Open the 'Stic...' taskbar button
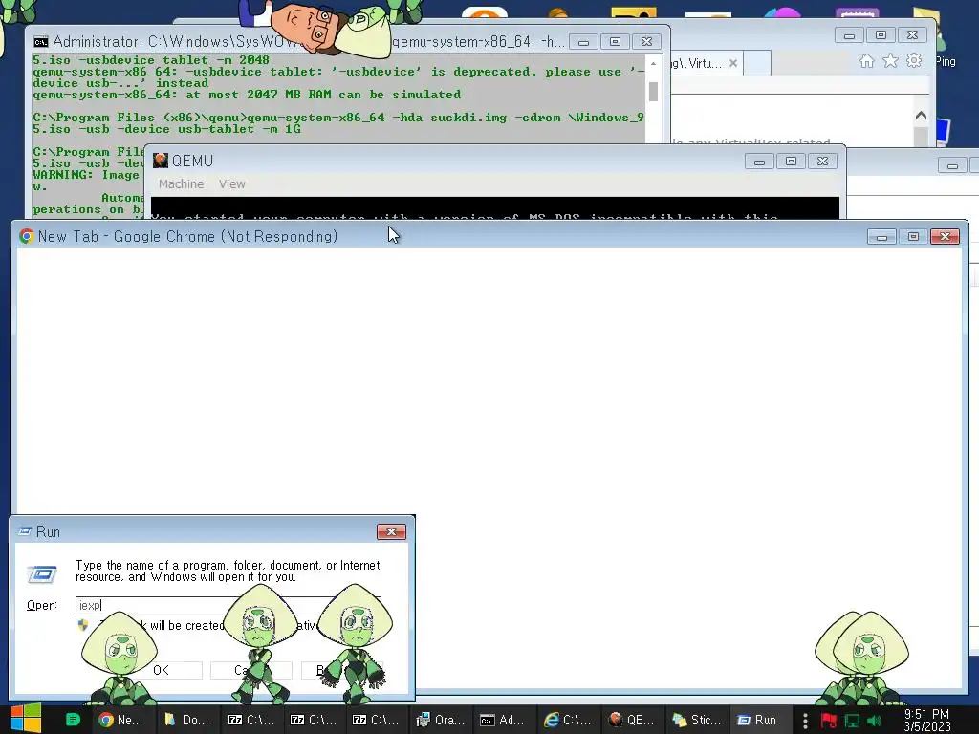The image size is (979, 734). coord(695,720)
